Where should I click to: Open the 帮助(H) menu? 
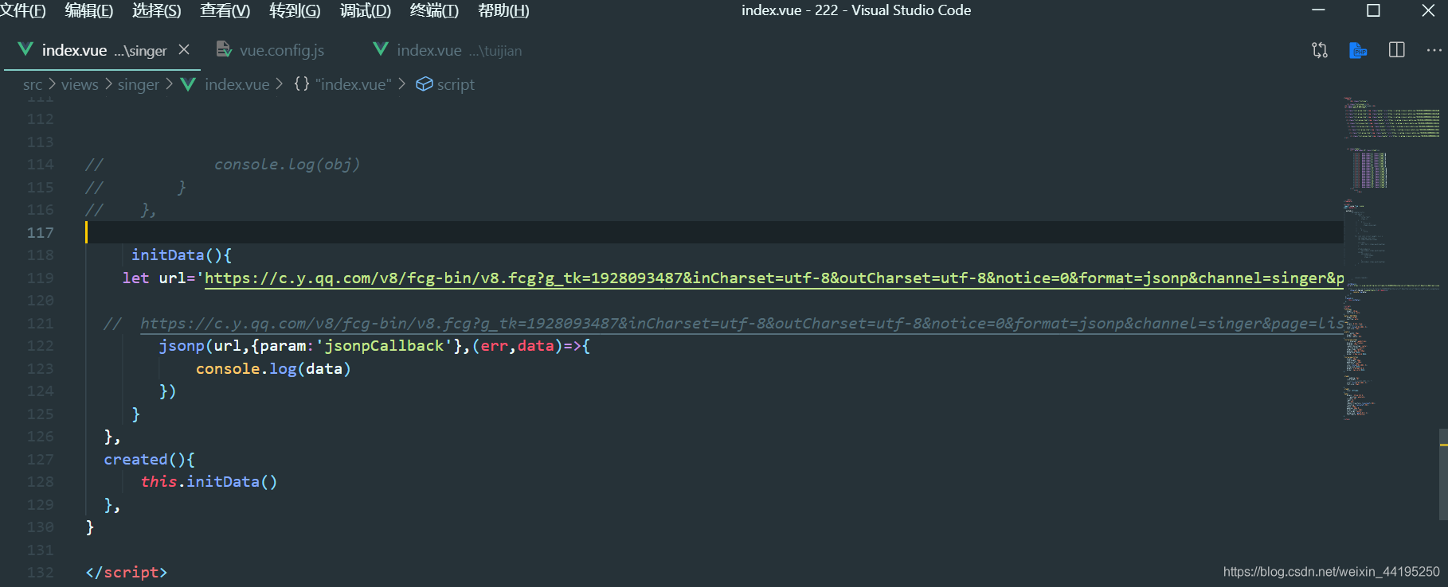[x=503, y=10]
